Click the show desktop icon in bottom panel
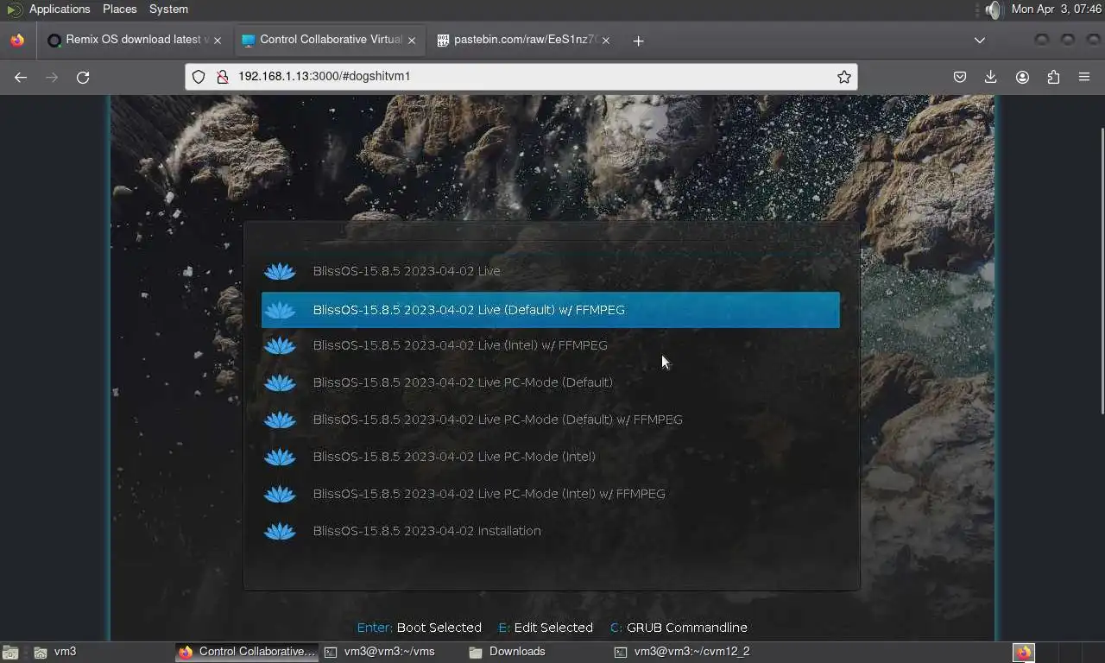Screen dimensions: 1105x663 (x=9, y=653)
